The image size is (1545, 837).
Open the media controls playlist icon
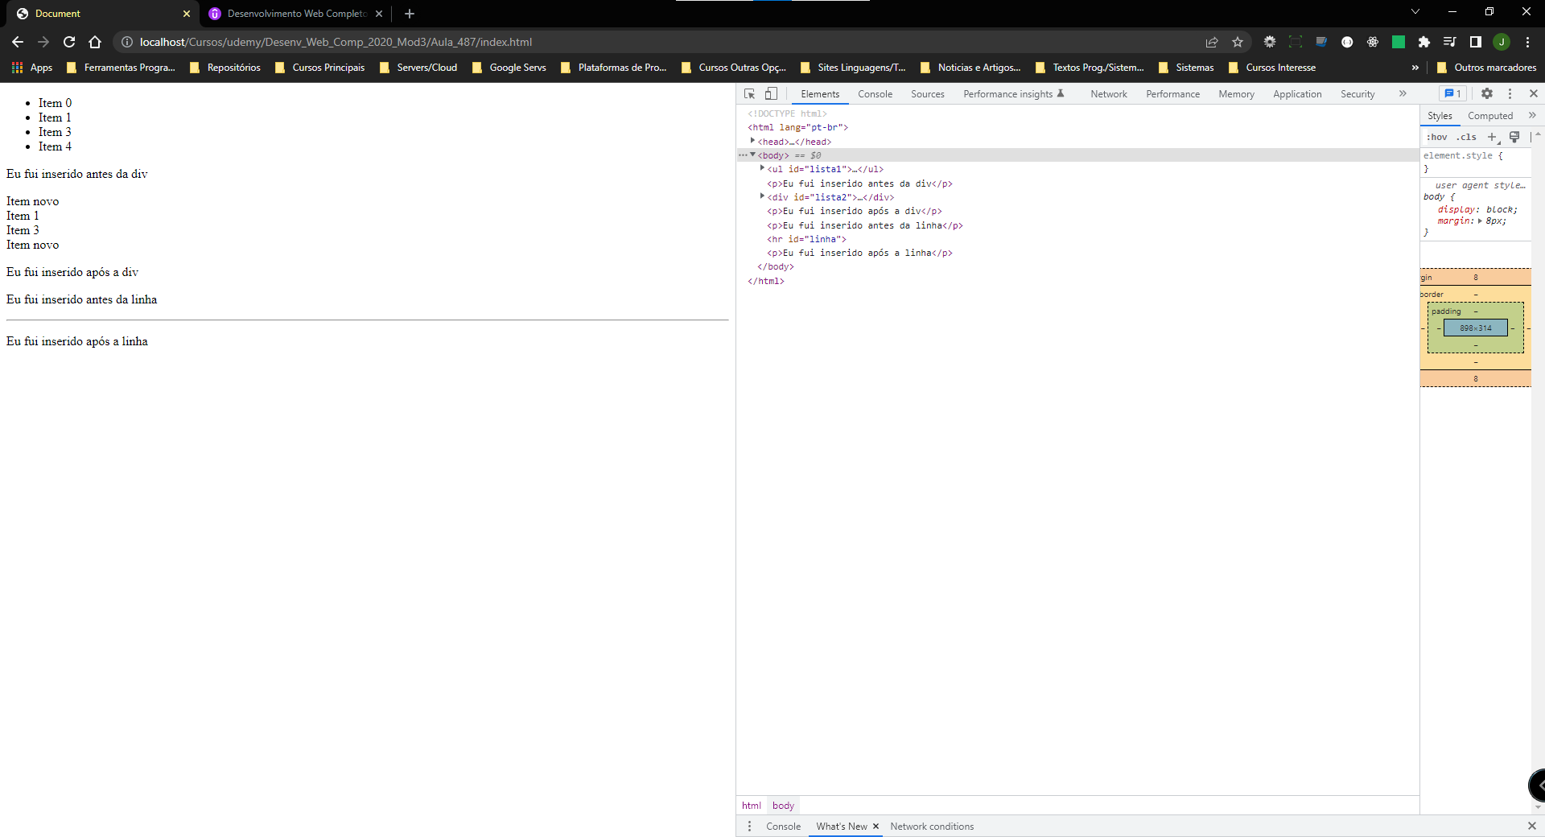click(1450, 42)
